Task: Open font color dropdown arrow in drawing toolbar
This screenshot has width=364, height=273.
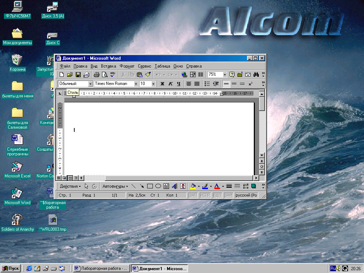Action: [223, 186]
